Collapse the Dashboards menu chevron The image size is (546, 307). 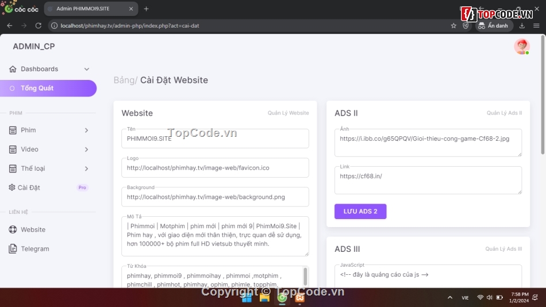click(87, 69)
